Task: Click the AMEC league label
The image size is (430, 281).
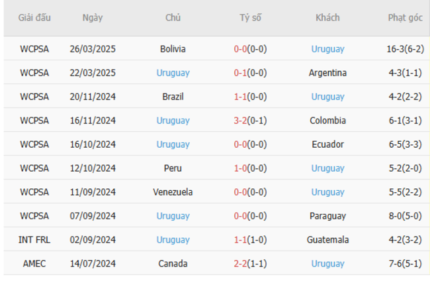Action: click(34, 264)
